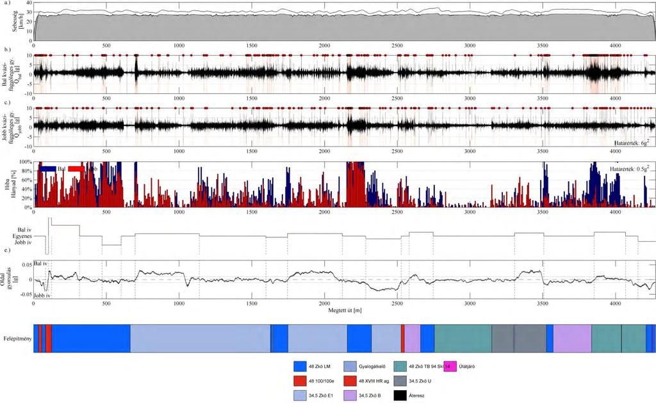
Task: Click the '100%' tick on Hiba axis
Action: (26, 162)
